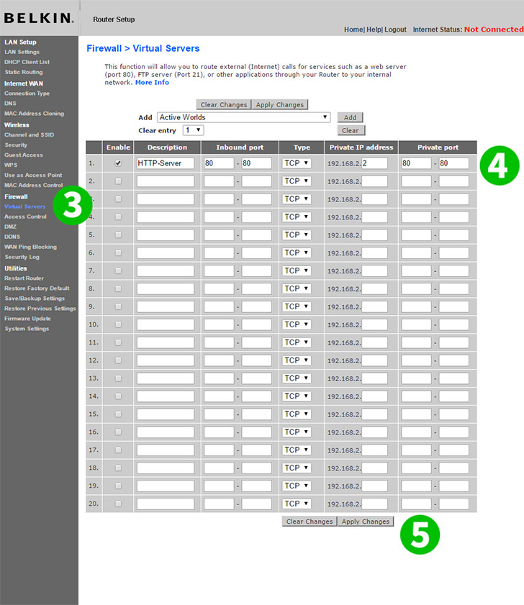Uncheck the Enable checkbox for row 1
524x605 pixels.
pyautogui.click(x=118, y=163)
